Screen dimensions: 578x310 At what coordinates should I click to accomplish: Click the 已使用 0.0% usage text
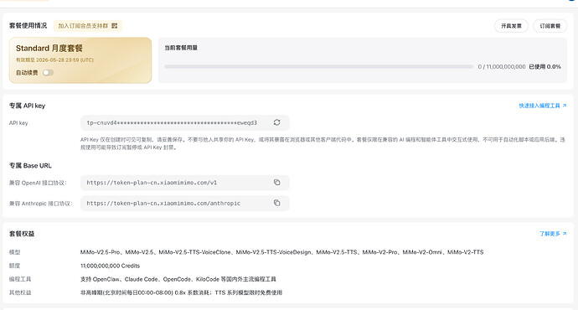coord(544,67)
